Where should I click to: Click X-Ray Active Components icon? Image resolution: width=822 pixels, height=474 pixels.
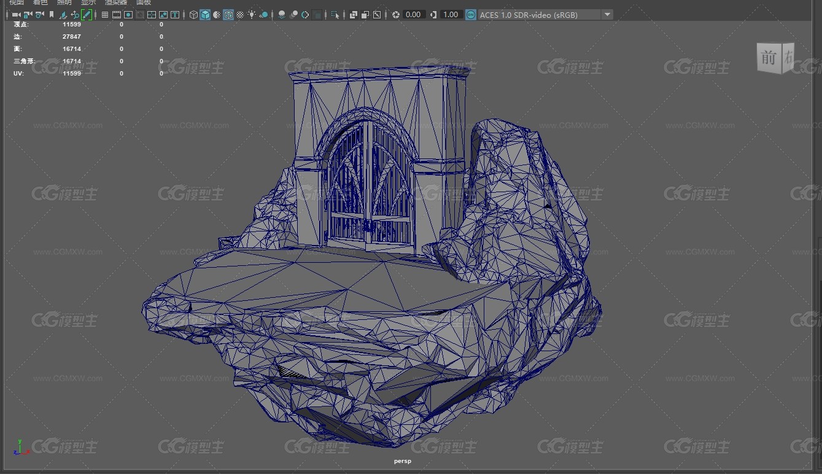tap(365, 15)
